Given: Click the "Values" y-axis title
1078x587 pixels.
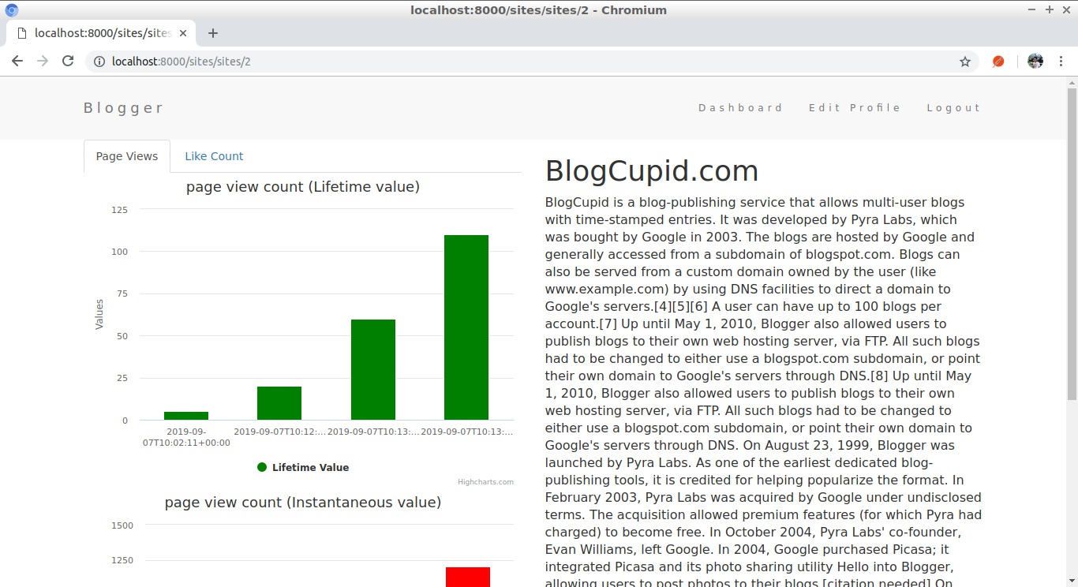Looking at the screenshot, I should pos(99,314).
